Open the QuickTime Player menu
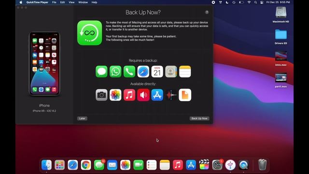This screenshot has width=309, height=174. tap(37, 2)
